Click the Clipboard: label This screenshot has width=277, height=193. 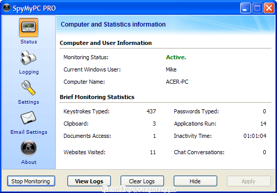(76, 124)
